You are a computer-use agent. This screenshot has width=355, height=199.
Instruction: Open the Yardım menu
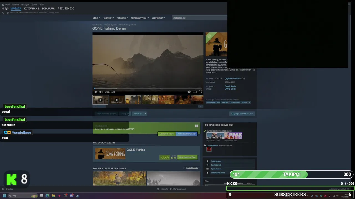click(x=41, y=5)
